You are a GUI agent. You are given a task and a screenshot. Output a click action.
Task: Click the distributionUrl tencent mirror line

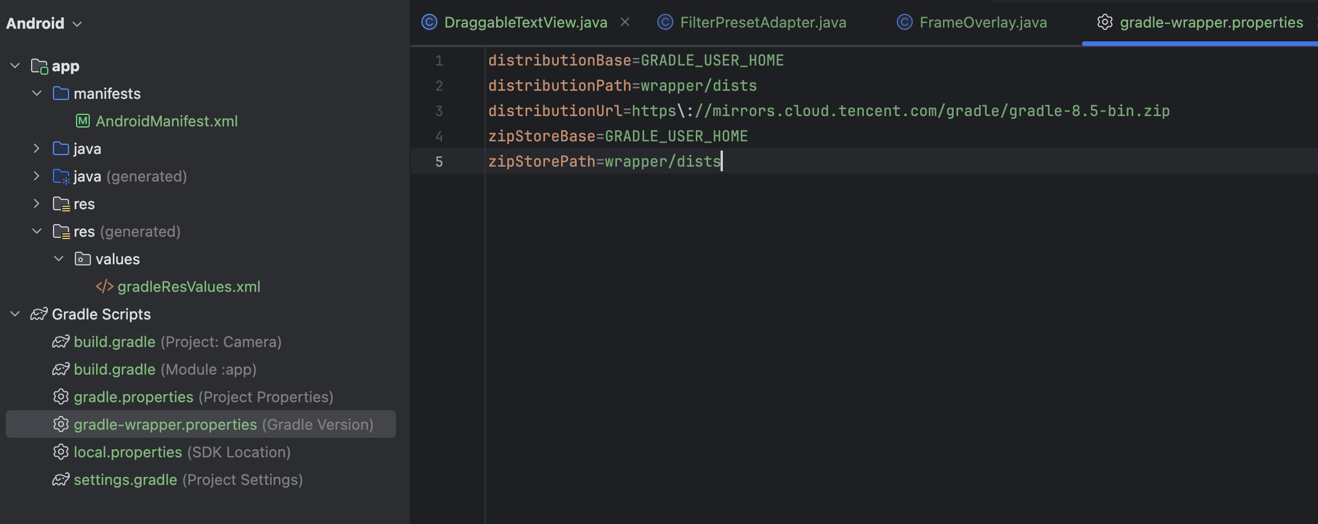(829, 111)
